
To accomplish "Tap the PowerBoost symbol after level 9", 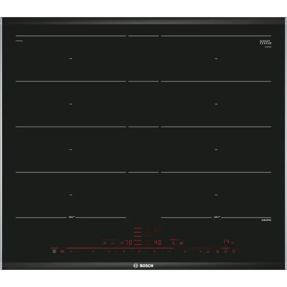I will tap(208, 251).
